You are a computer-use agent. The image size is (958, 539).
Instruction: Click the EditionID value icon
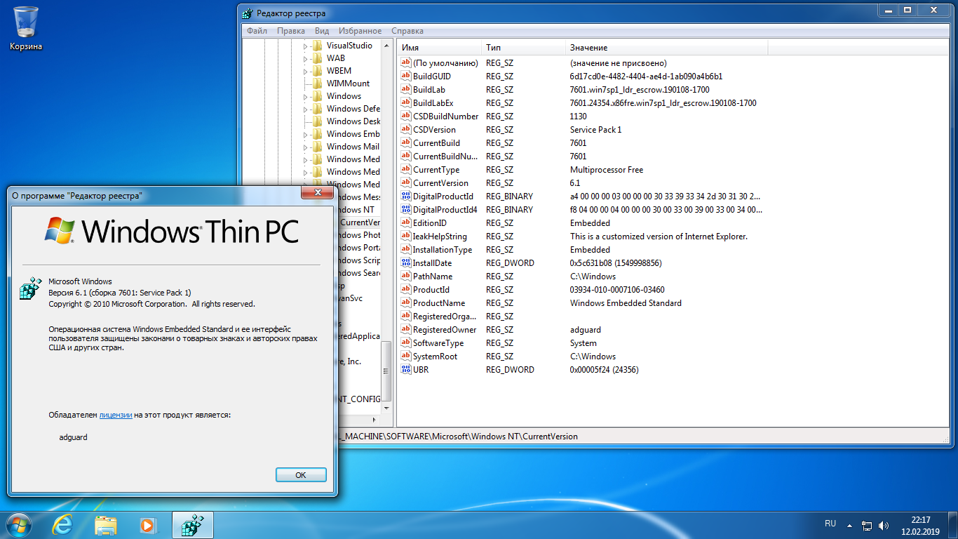tap(405, 222)
